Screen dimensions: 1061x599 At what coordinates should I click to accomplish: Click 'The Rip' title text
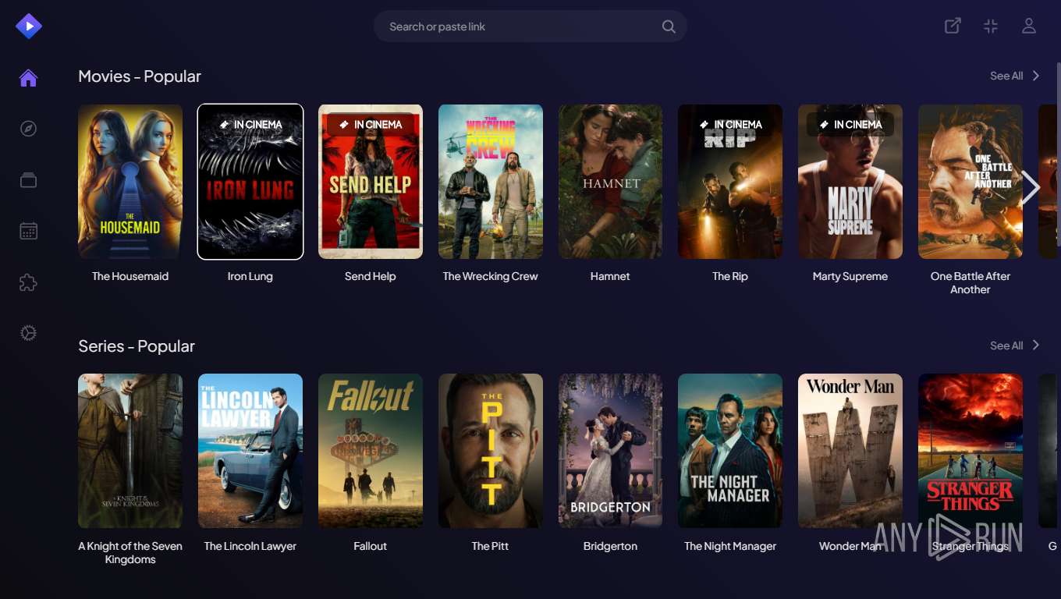coord(730,276)
